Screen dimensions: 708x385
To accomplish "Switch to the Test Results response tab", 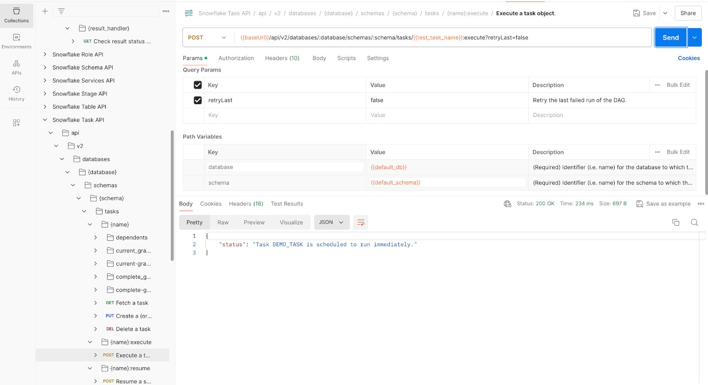I will (287, 204).
